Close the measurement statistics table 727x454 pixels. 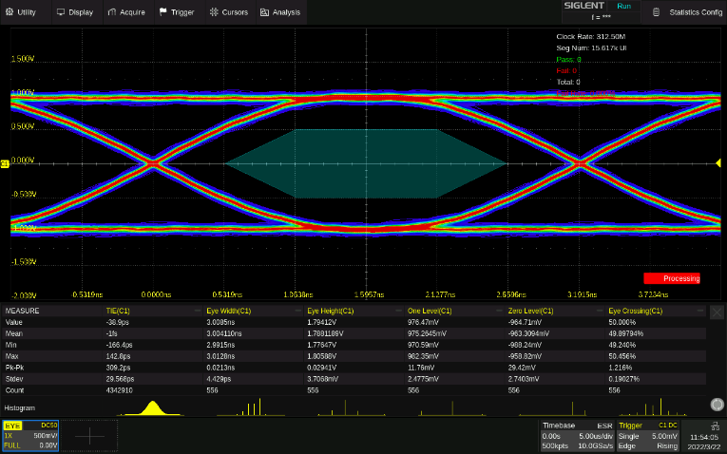coord(717,312)
